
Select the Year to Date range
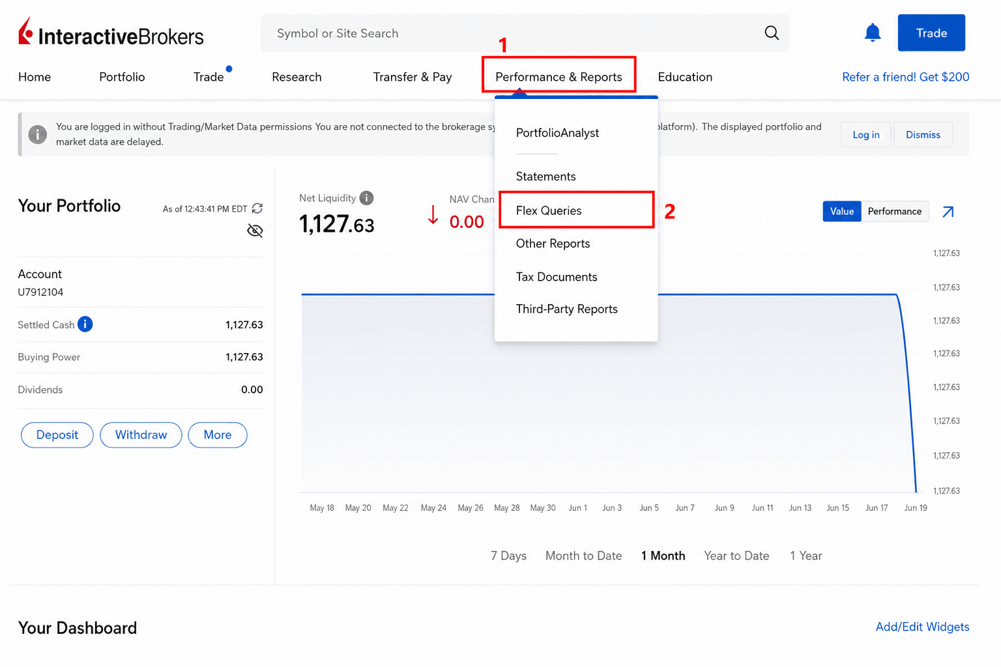(x=736, y=556)
